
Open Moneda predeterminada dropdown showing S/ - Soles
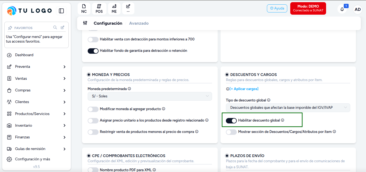(150, 96)
